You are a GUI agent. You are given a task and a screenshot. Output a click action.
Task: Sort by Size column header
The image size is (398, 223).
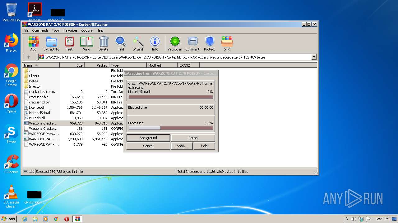click(72, 65)
